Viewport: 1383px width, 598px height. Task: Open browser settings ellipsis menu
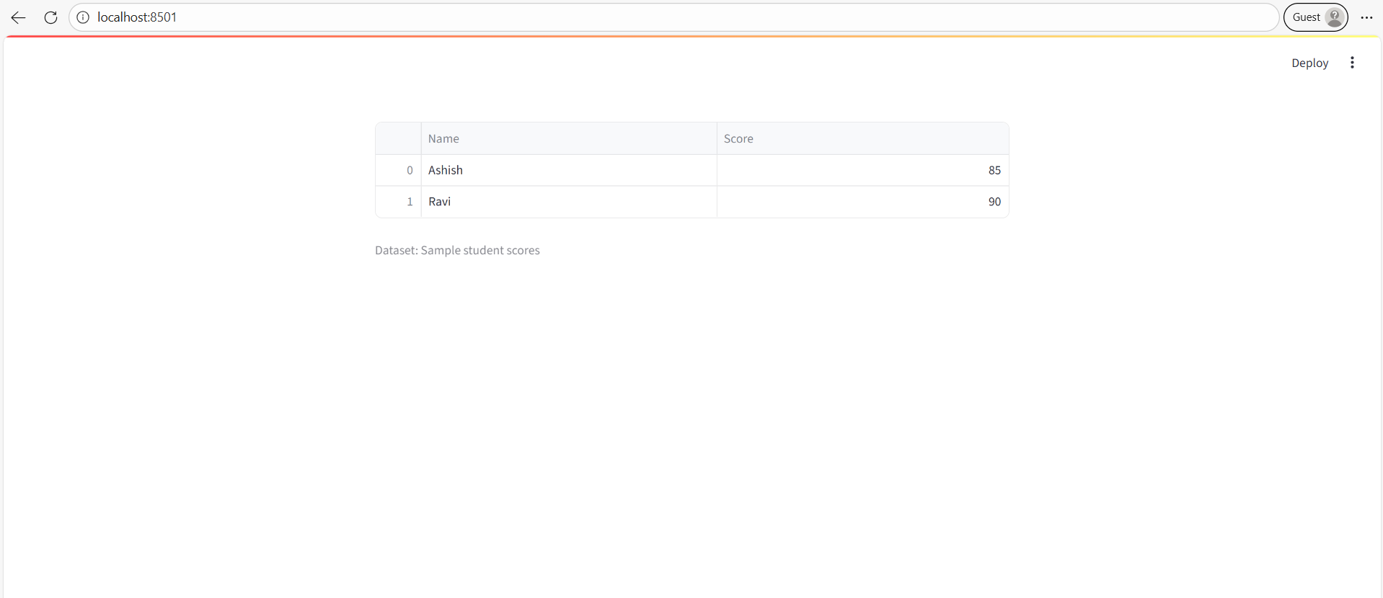(x=1366, y=17)
